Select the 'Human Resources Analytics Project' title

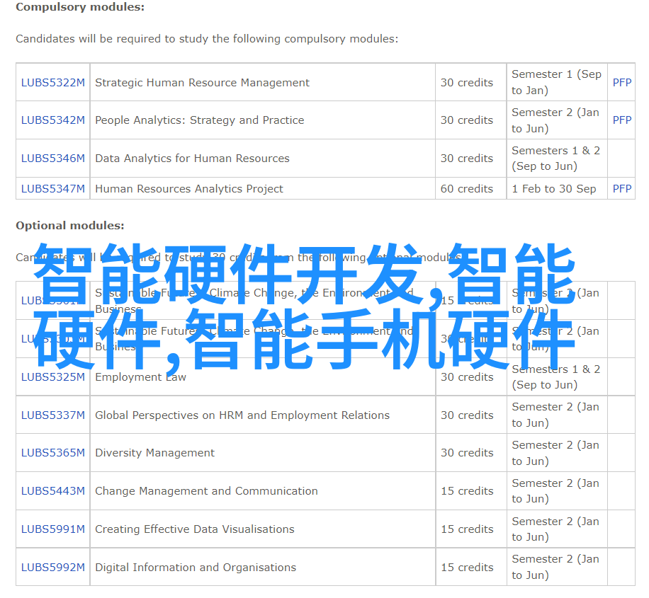[x=189, y=188]
